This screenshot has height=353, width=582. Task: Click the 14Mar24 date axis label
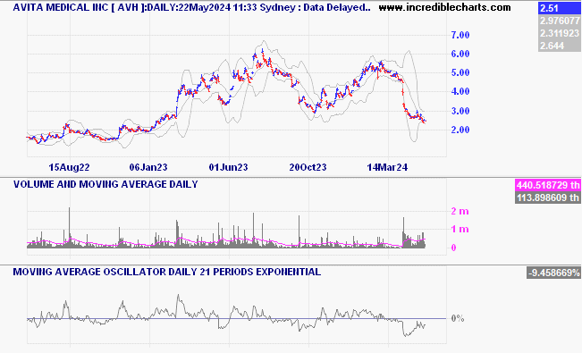tap(387, 167)
